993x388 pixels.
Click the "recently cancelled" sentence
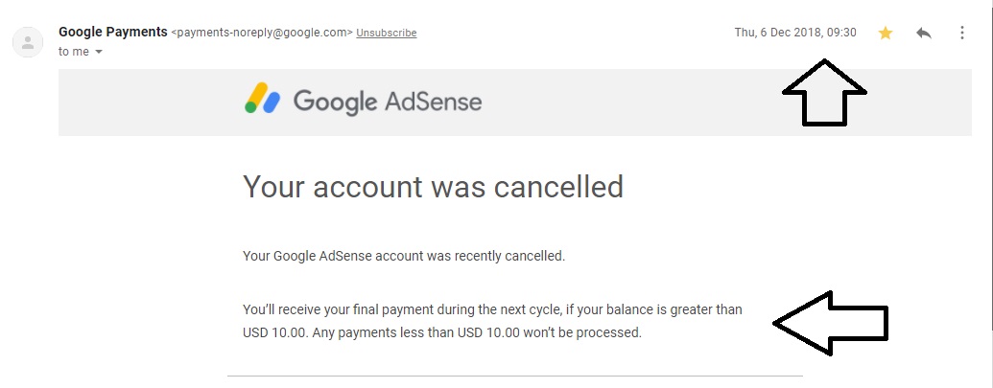[404, 257]
